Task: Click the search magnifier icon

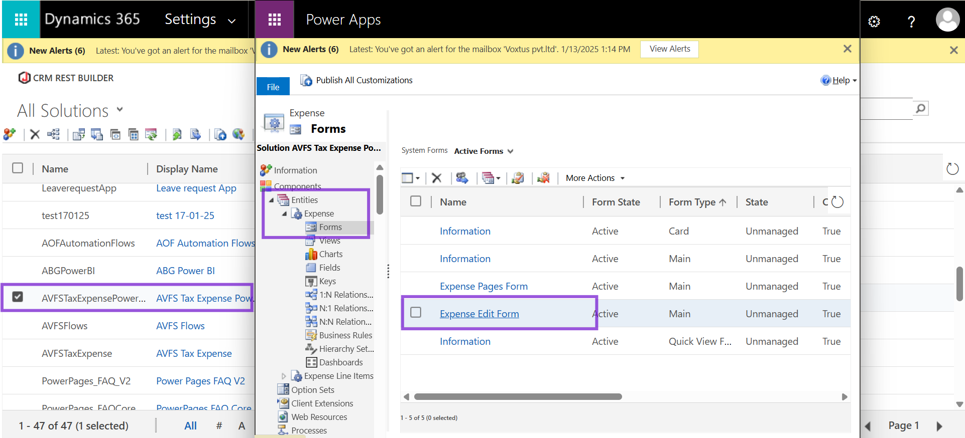Action: [x=920, y=108]
